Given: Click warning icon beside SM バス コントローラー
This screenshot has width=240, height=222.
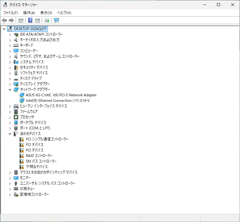Looking at the screenshot, I should click(22, 161).
